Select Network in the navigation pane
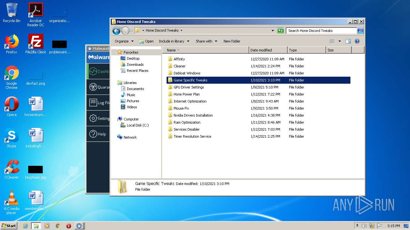 pyautogui.click(x=130, y=137)
